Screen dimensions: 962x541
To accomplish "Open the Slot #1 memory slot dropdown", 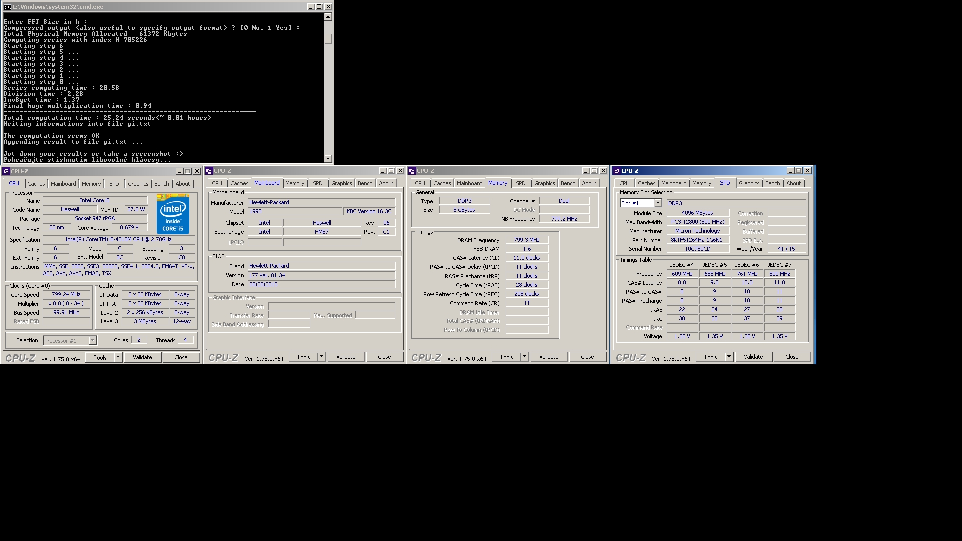I will [x=658, y=203].
